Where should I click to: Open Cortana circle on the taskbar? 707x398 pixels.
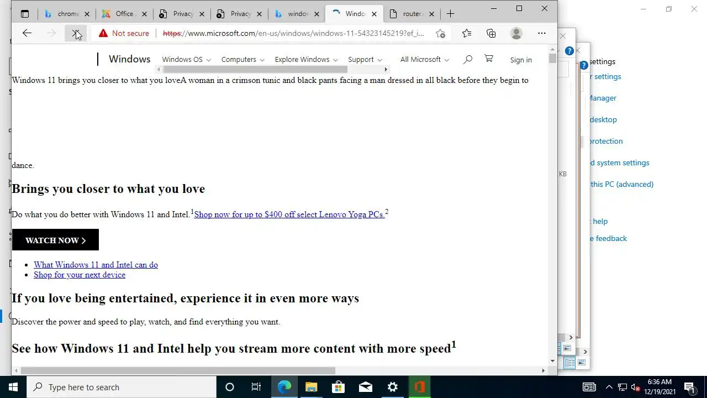229,387
